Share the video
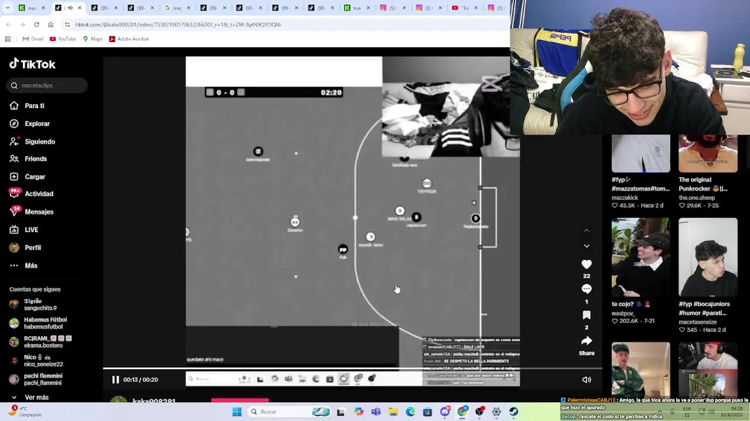The image size is (750, 421). [x=587, y=341]
